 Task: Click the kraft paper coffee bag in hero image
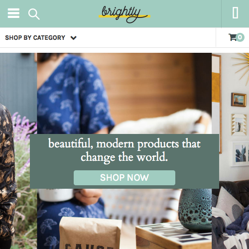pos(91,233)
